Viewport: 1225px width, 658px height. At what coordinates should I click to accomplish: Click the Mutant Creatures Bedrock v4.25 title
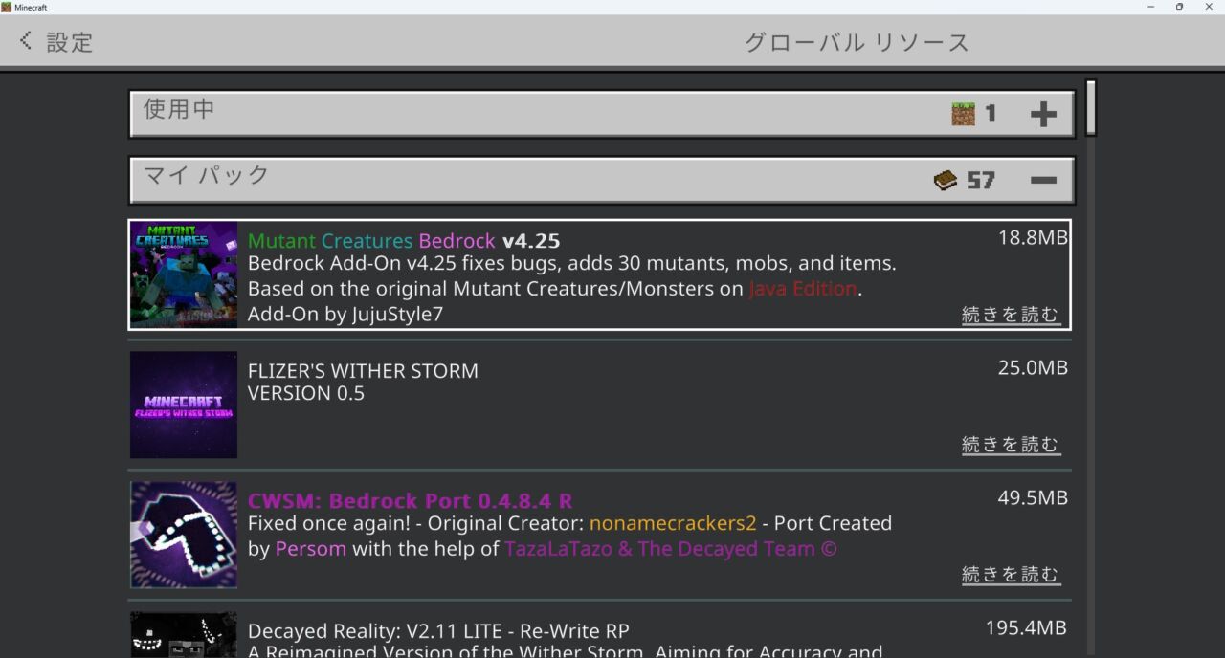point(404,240)
